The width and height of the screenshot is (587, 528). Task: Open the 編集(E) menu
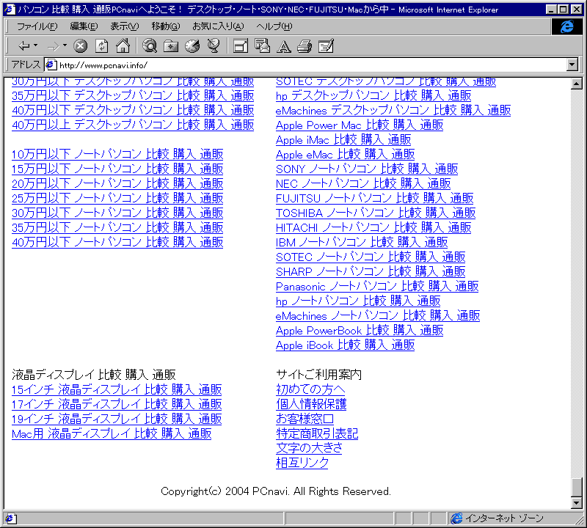pyautogui.click(x=84, y=26)
